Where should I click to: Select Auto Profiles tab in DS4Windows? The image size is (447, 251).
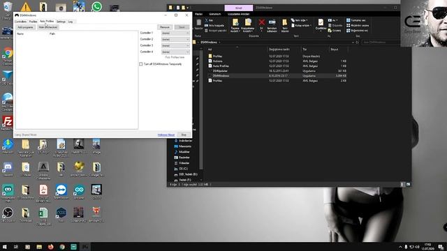[x=47, y=22]
